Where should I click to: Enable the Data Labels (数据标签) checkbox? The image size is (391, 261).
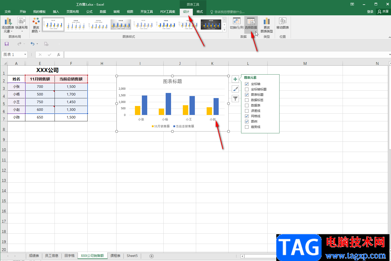pyautogui.click(x=247, y=100)
